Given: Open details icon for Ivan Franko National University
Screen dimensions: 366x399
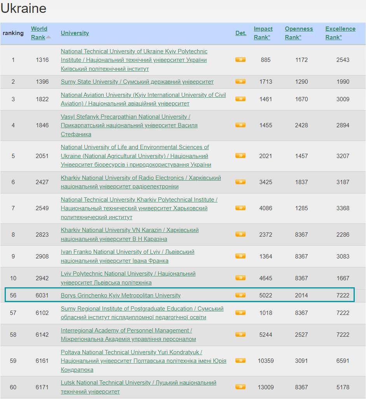Looking at the screenshot, I should (240, 256).
